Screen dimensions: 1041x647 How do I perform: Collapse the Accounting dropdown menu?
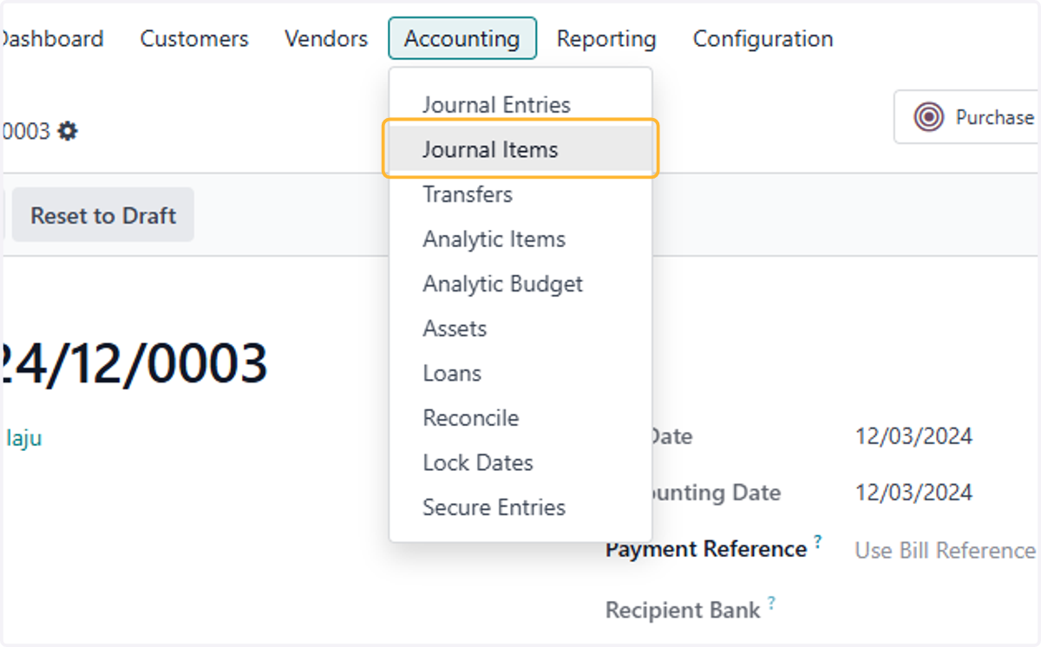pyautogui.click(x=462, y=38)
